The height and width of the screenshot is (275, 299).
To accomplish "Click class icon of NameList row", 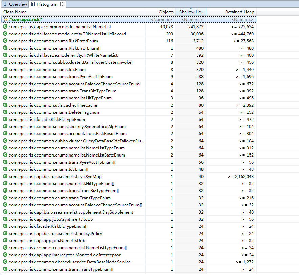I will coord(5,26).
